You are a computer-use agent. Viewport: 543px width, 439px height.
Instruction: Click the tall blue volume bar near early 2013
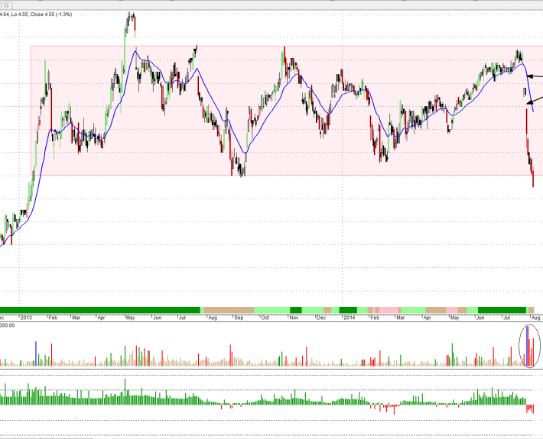point(36,353)
